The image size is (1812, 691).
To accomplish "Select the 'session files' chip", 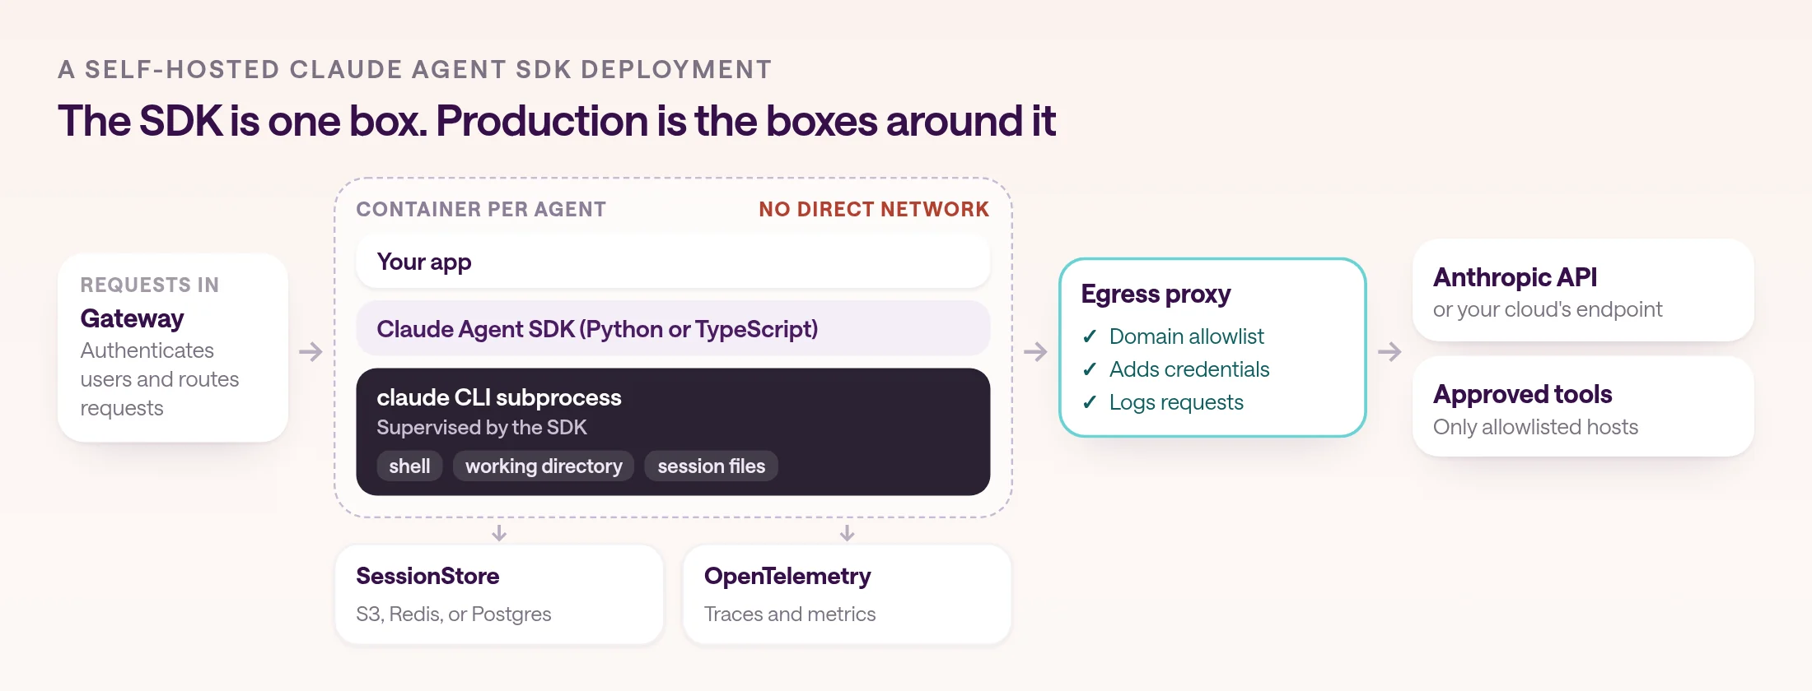I will [x=711, y=466].
